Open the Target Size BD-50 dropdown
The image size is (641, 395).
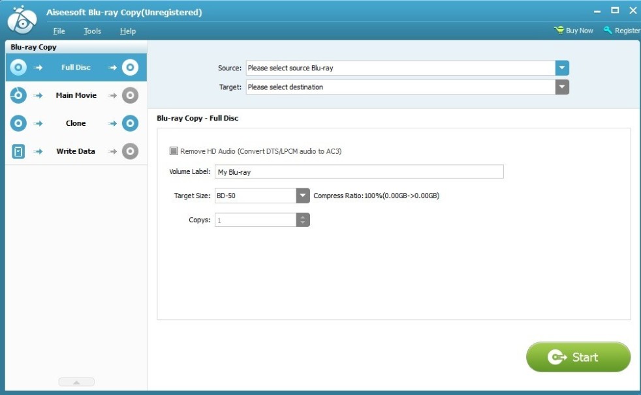(x=303, y=196)
